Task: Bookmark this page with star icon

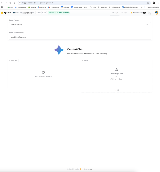Action: 148,3
